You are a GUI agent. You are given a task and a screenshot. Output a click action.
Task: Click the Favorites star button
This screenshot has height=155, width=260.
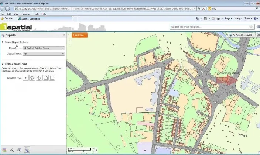(x=7, y=18)
